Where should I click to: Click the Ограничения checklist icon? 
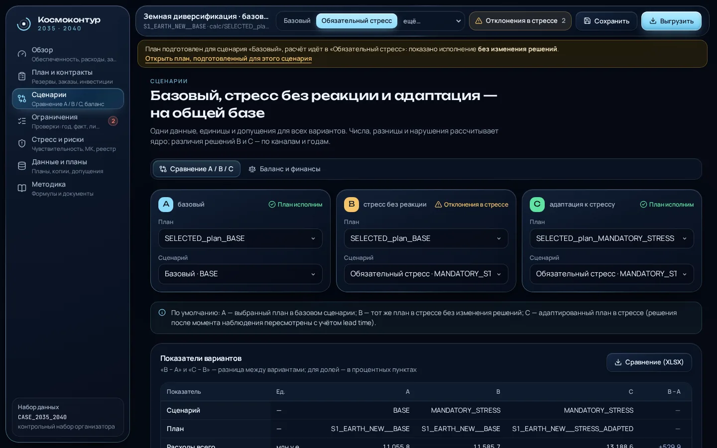[22, 121]
